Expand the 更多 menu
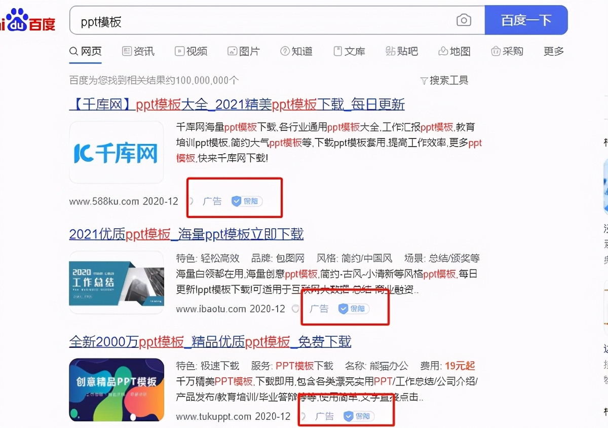The width and height of the screenshot is (608, 428). (554, 51)
